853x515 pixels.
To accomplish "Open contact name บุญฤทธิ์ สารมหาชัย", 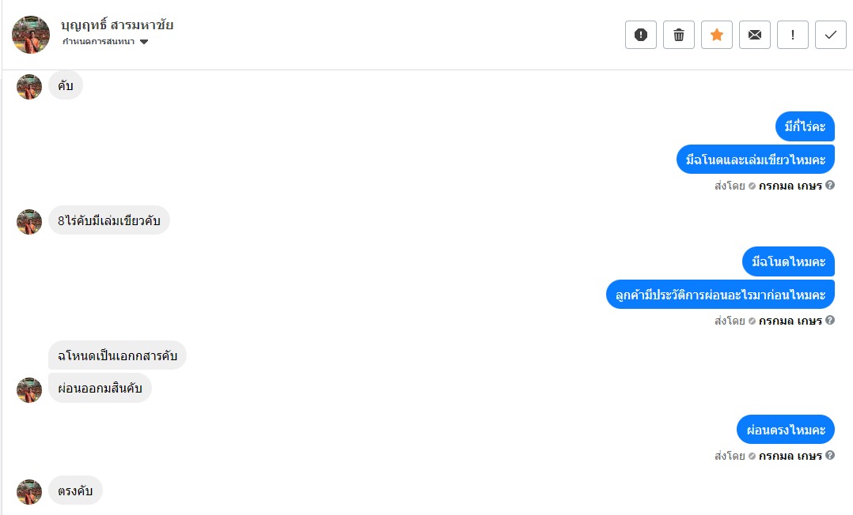I will [117, 24].
